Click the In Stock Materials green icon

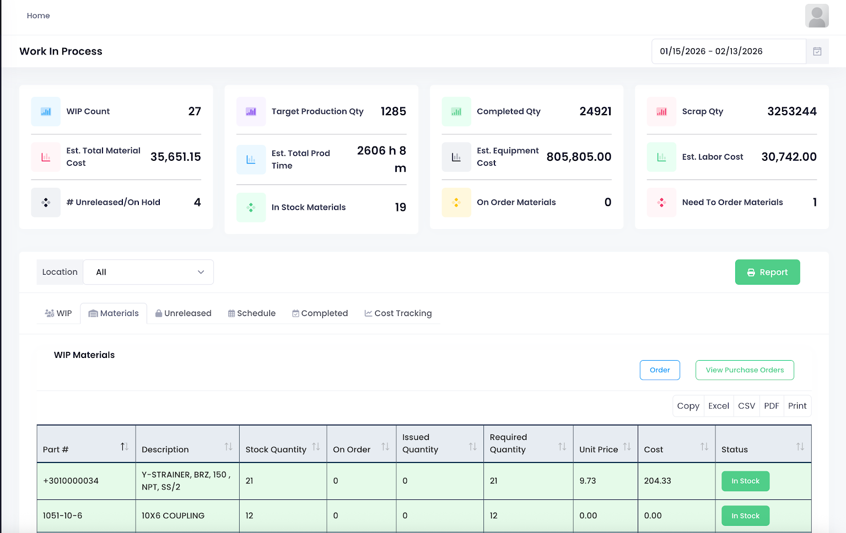[x=251, y=207]
